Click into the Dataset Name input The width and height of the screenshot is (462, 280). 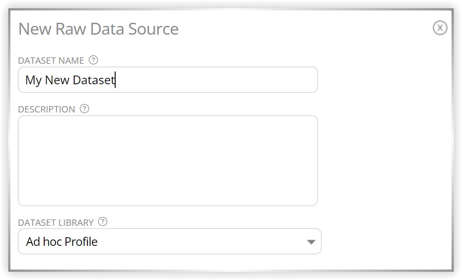(x=168, y=80)
